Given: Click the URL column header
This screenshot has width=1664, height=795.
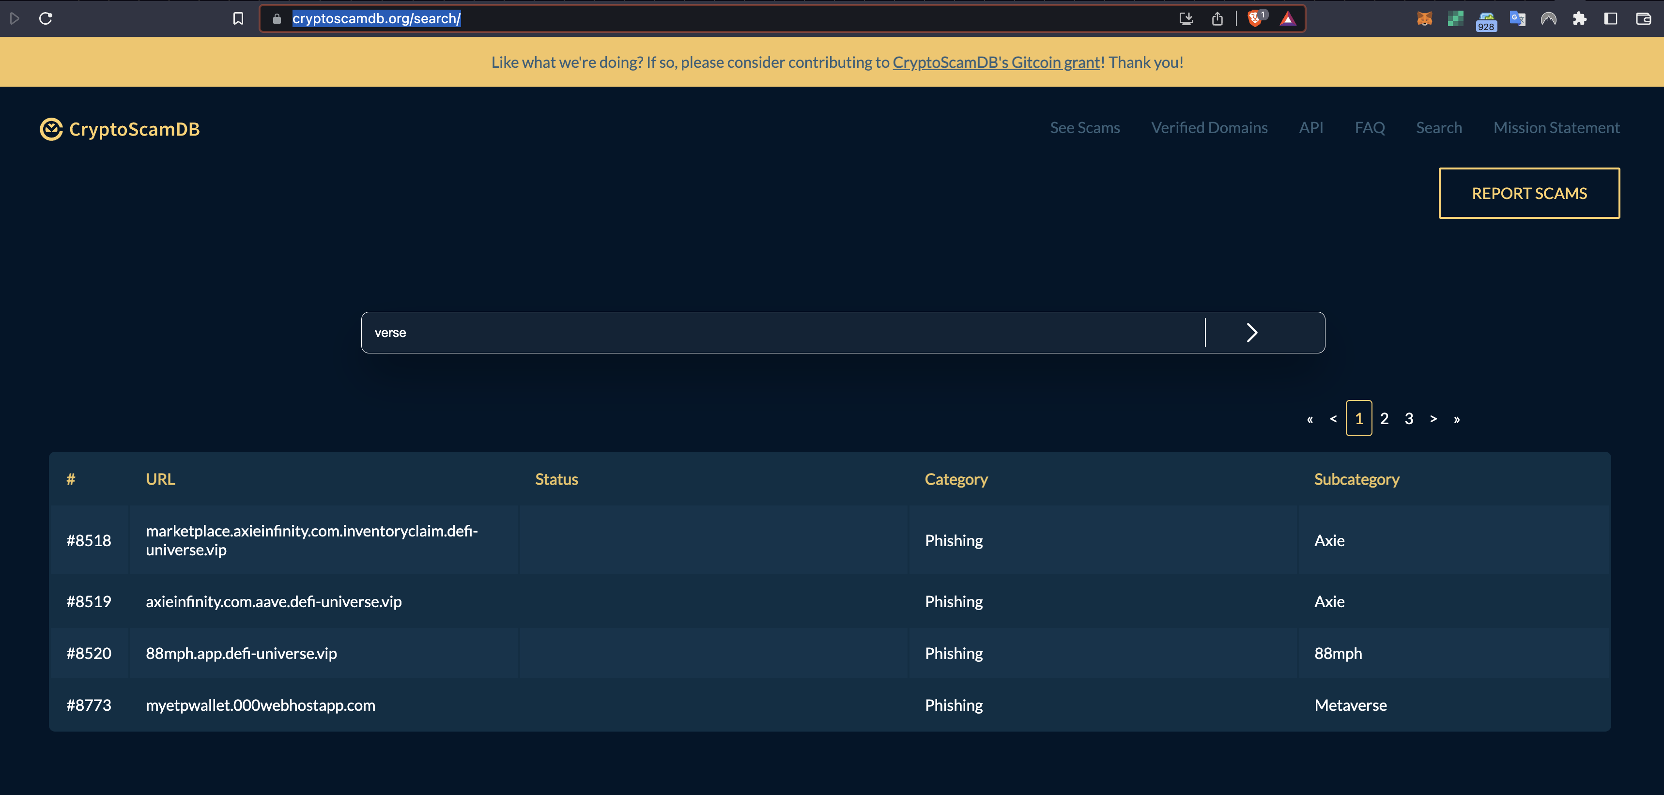Looking at the screenshot, I should pos(160,479).
